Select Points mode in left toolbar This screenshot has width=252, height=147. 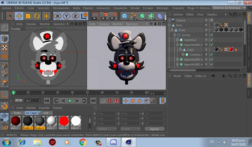click(x=4, y=66)
